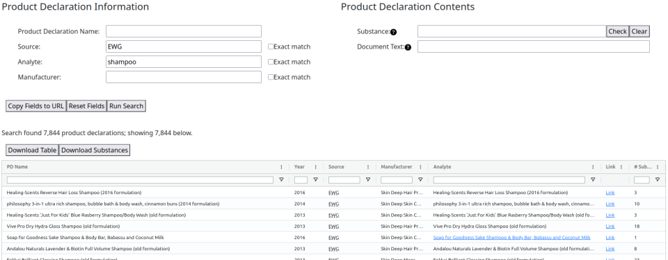This screenshot has height=260, width=668.
Task: Focus the Substance input field
Action: (511, 31)
